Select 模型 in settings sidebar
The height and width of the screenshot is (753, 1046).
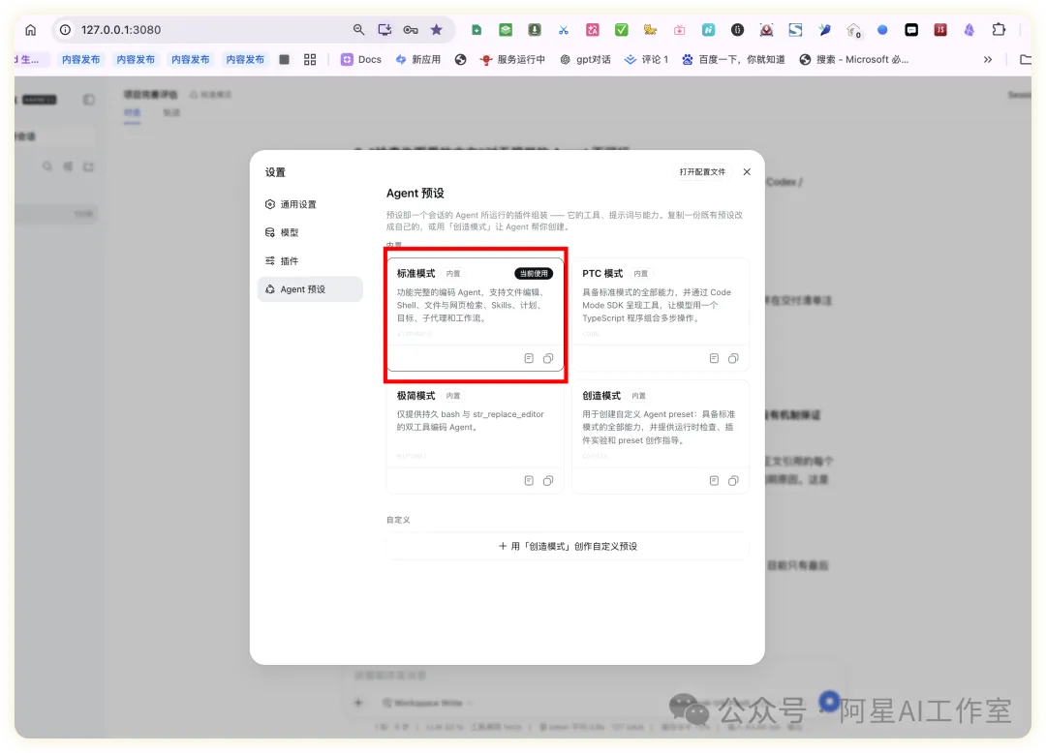310,232
